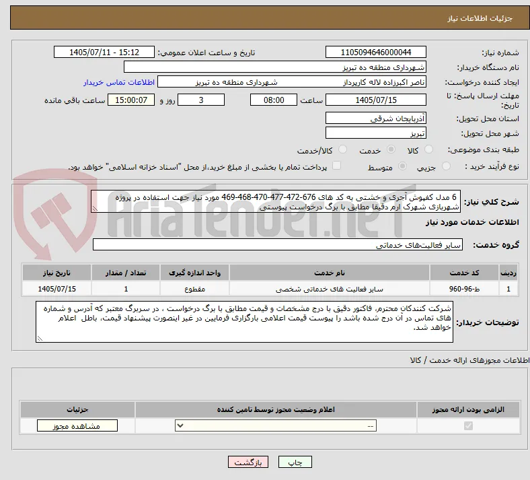Click the announcement date field 1405/07/11 - 15:12
Image resolution: width=530 pixels, height=480 pixels.
point(104,53)
